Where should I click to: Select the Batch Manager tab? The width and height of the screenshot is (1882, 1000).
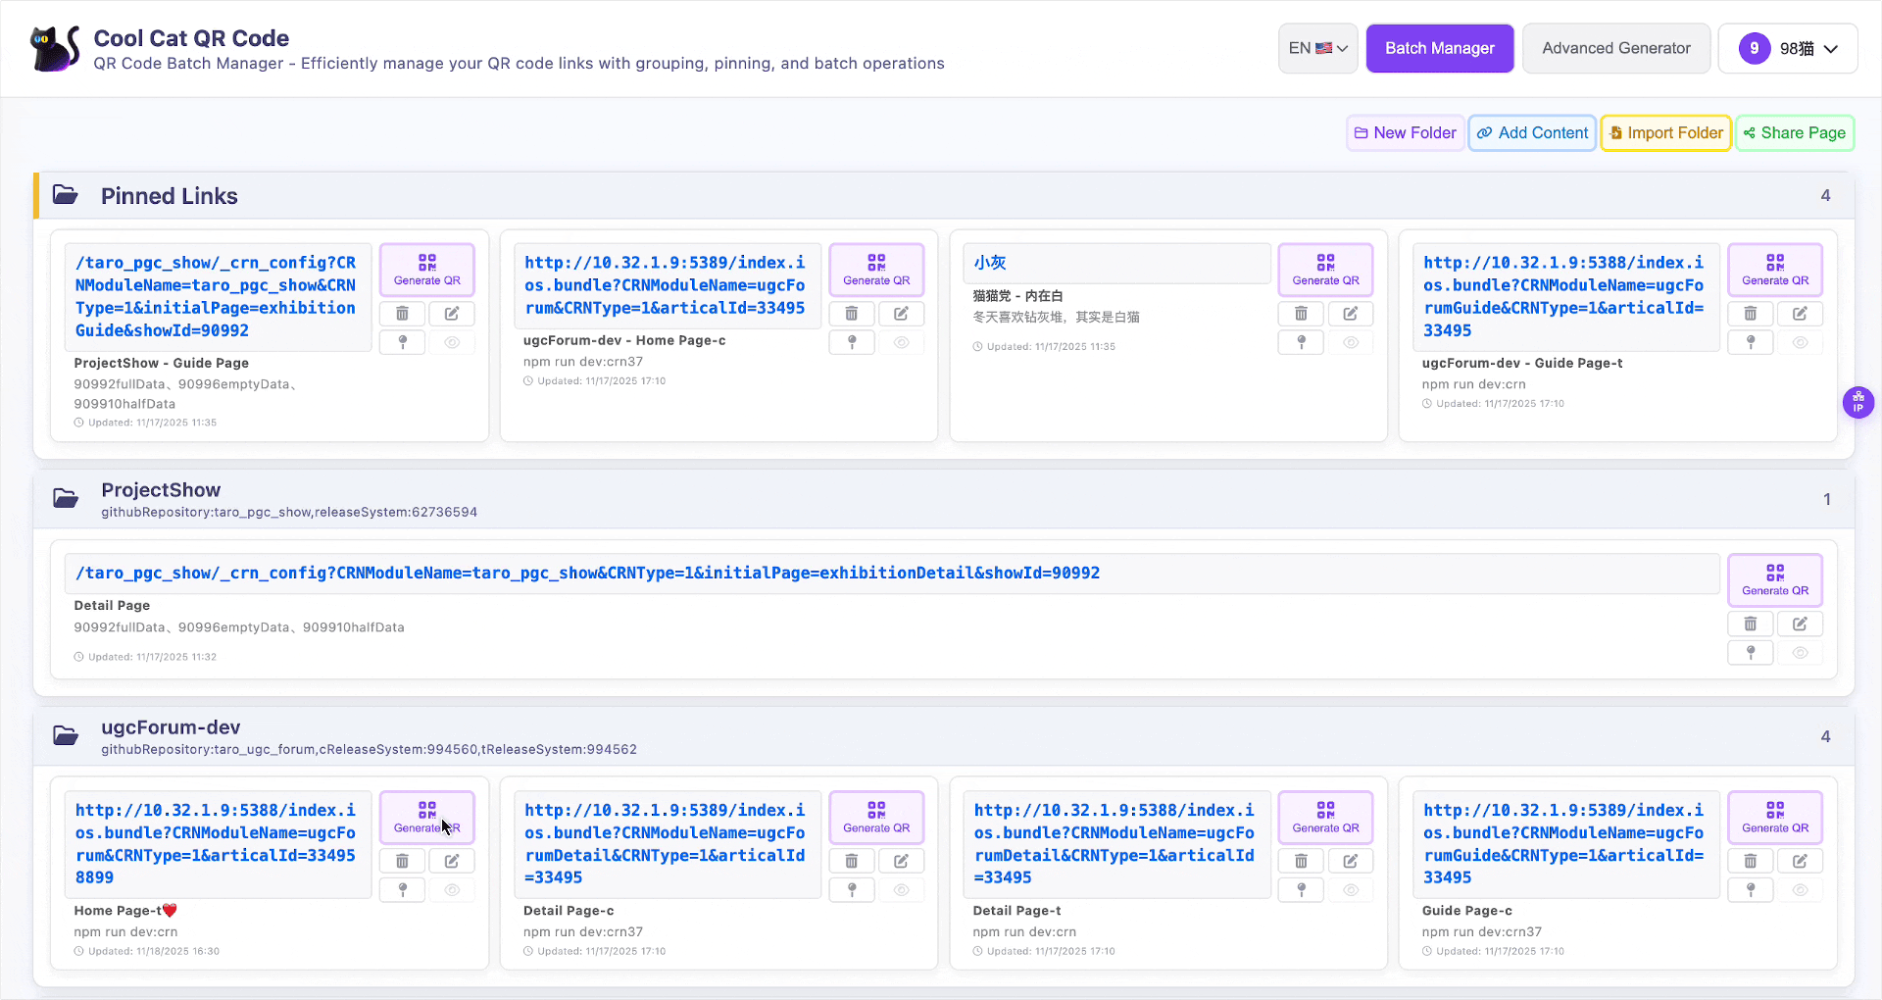pyautogui.click(x=1439, y=48)
